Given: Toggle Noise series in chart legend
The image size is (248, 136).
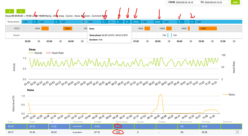Looking at the screenshot, I should click(229, 94).
